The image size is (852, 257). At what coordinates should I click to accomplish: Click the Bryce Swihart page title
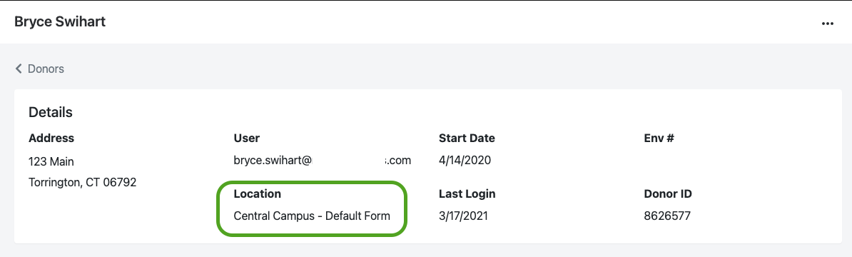point(60,21)
